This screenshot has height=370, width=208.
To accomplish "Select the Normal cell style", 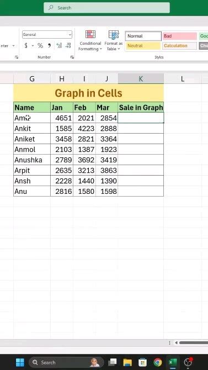I will tap(143, 36).
